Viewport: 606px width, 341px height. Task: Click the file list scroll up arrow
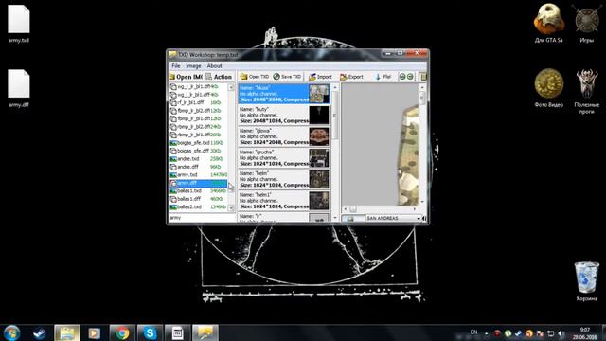tap(231, 87)
